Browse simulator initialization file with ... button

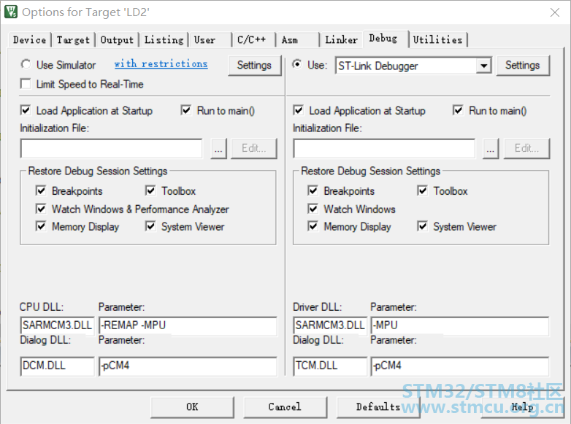[218, 148]
